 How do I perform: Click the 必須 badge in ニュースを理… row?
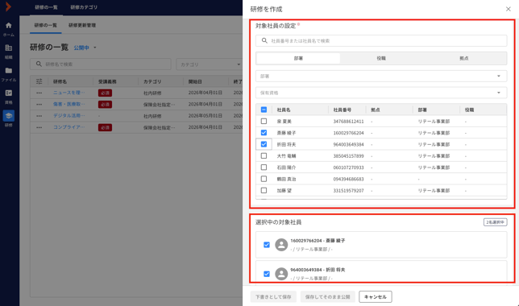105,93
